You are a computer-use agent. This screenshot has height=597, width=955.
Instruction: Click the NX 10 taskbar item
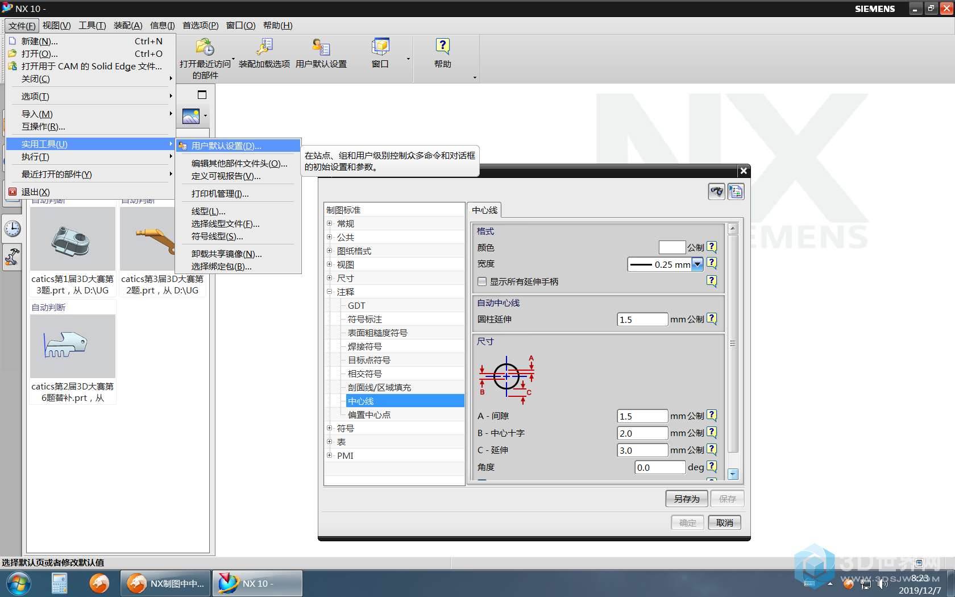pos(257,584)
